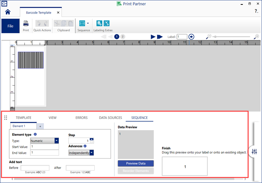Click the Paste clipboard icon
Screen dimensions: 262x183
pyautogui.click(x=71, y=24)
